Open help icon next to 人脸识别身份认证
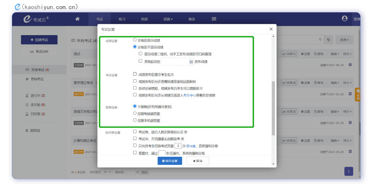Image resolution: width=370 pixels, height=187 pixels. coord(186,132)
